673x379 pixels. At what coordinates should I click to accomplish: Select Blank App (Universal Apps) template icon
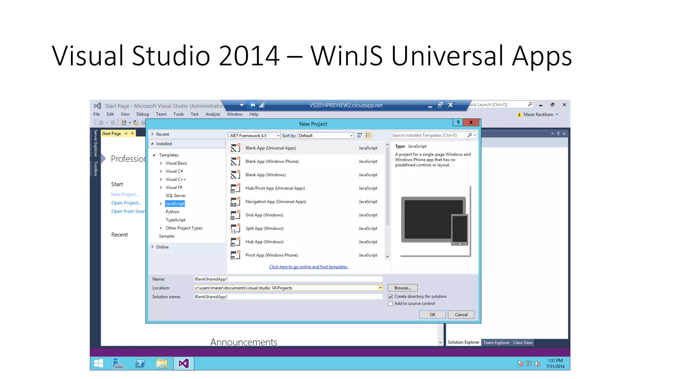coord(235,148)
